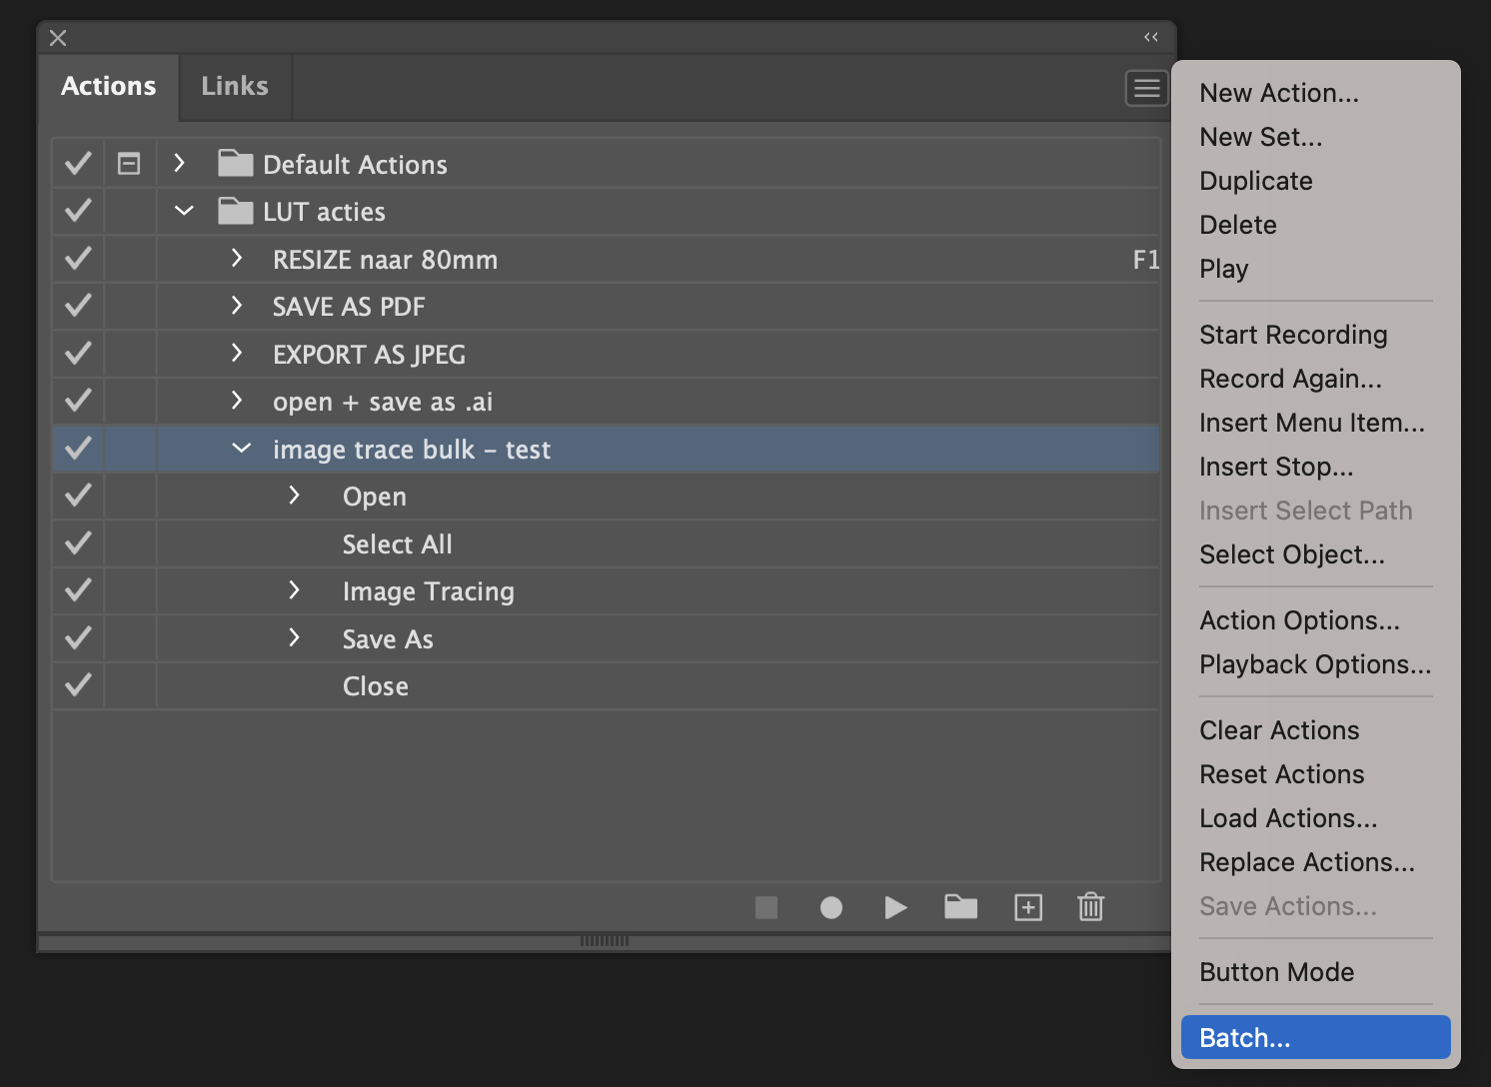This screenshot has height=1087, width=1491.
Task: Collapse the LUT acties set
Action: pos(183,211)
